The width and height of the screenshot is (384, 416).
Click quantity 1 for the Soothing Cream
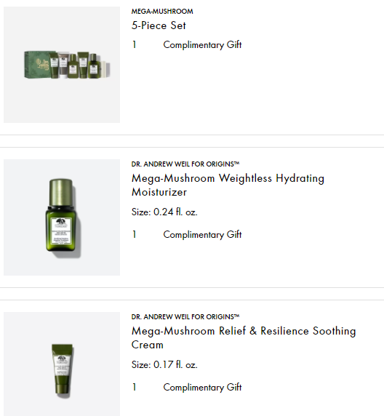click(x=135, y=387)
